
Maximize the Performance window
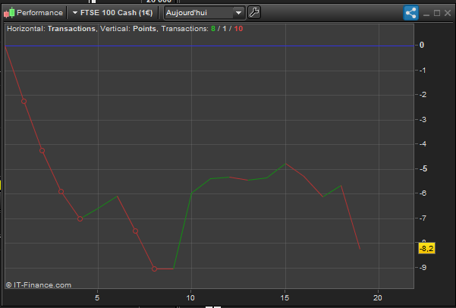pyautogui.click(x=437, y=13)
